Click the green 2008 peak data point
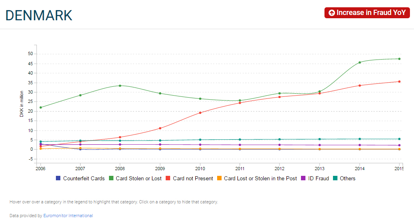 120,85
